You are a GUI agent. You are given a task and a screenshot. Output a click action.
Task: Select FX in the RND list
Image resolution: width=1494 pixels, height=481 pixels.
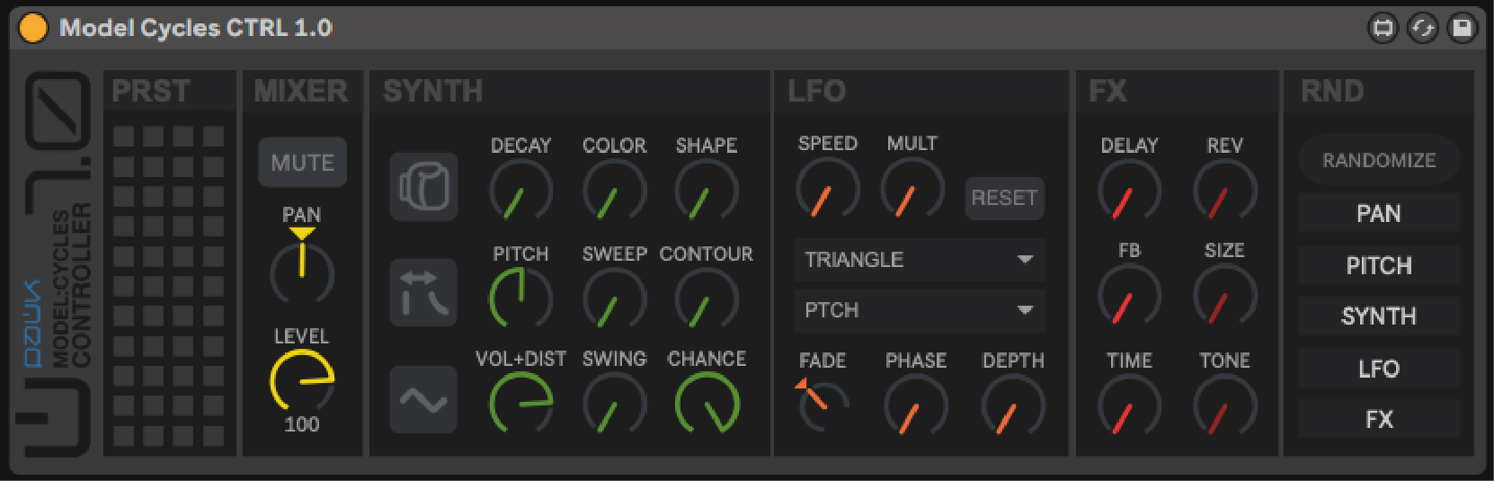click(x=1379, y=419)
